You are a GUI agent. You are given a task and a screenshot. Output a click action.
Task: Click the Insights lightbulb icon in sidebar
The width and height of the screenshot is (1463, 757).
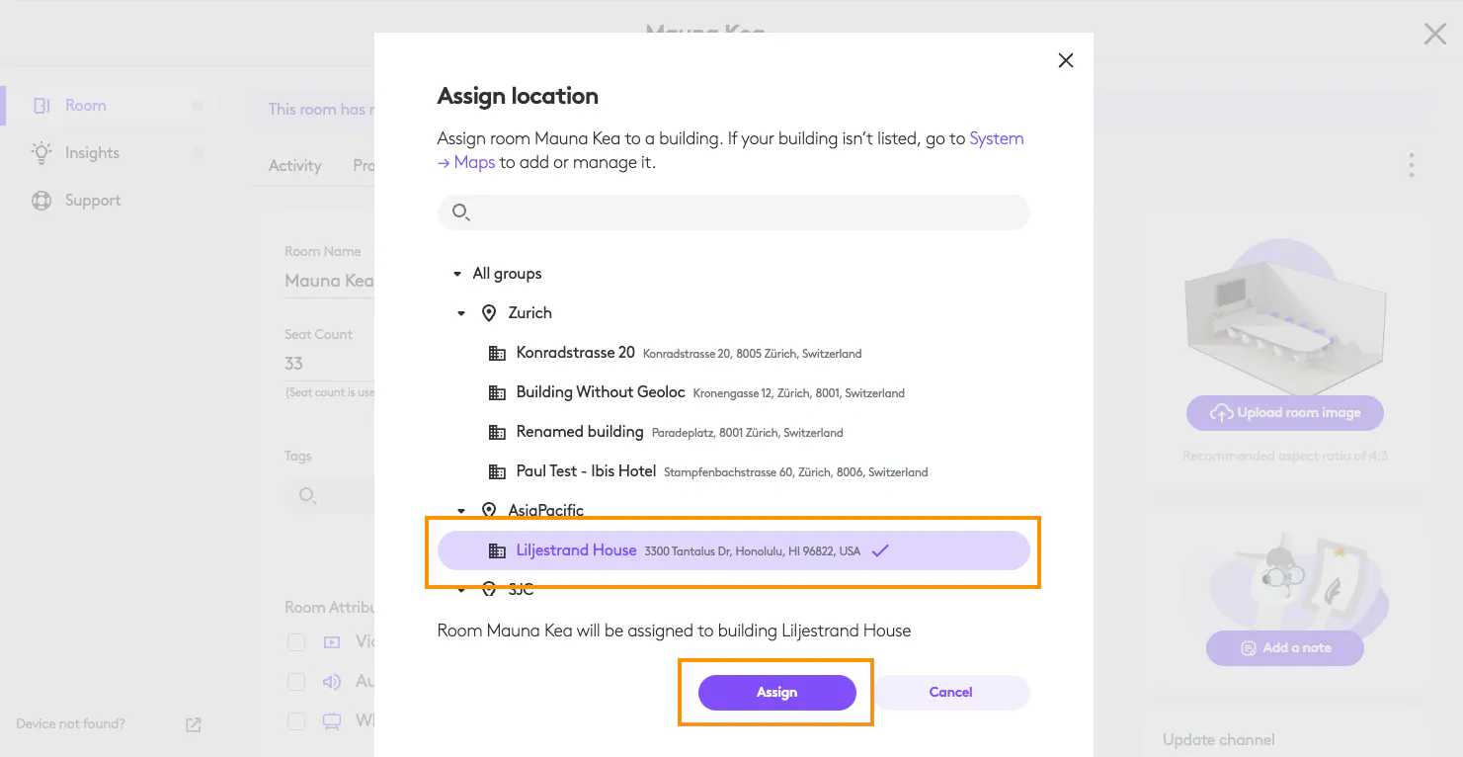click(41, 153)
